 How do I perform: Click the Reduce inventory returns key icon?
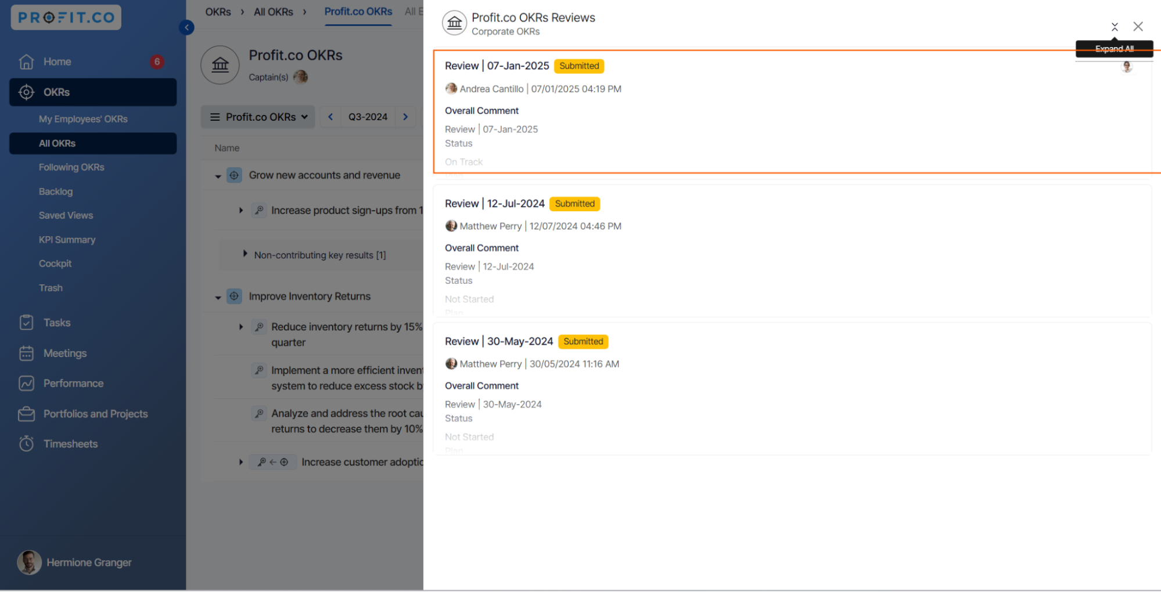(259, 327)
